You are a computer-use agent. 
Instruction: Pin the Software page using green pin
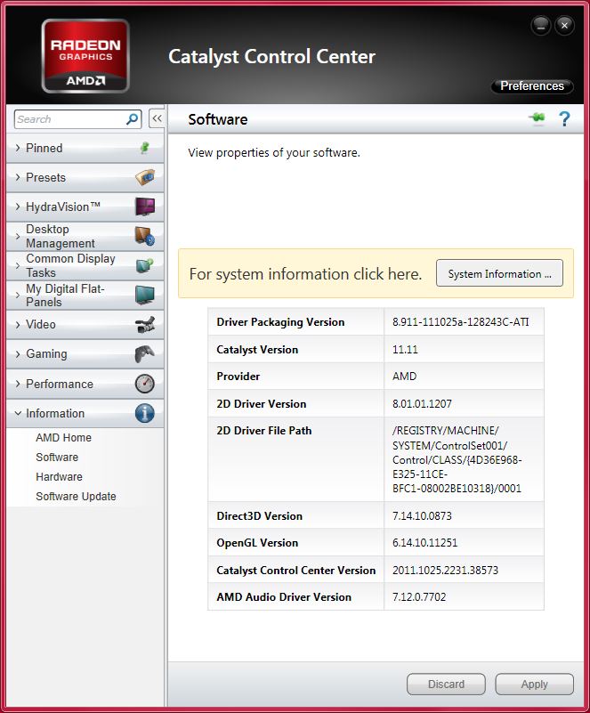537,118
